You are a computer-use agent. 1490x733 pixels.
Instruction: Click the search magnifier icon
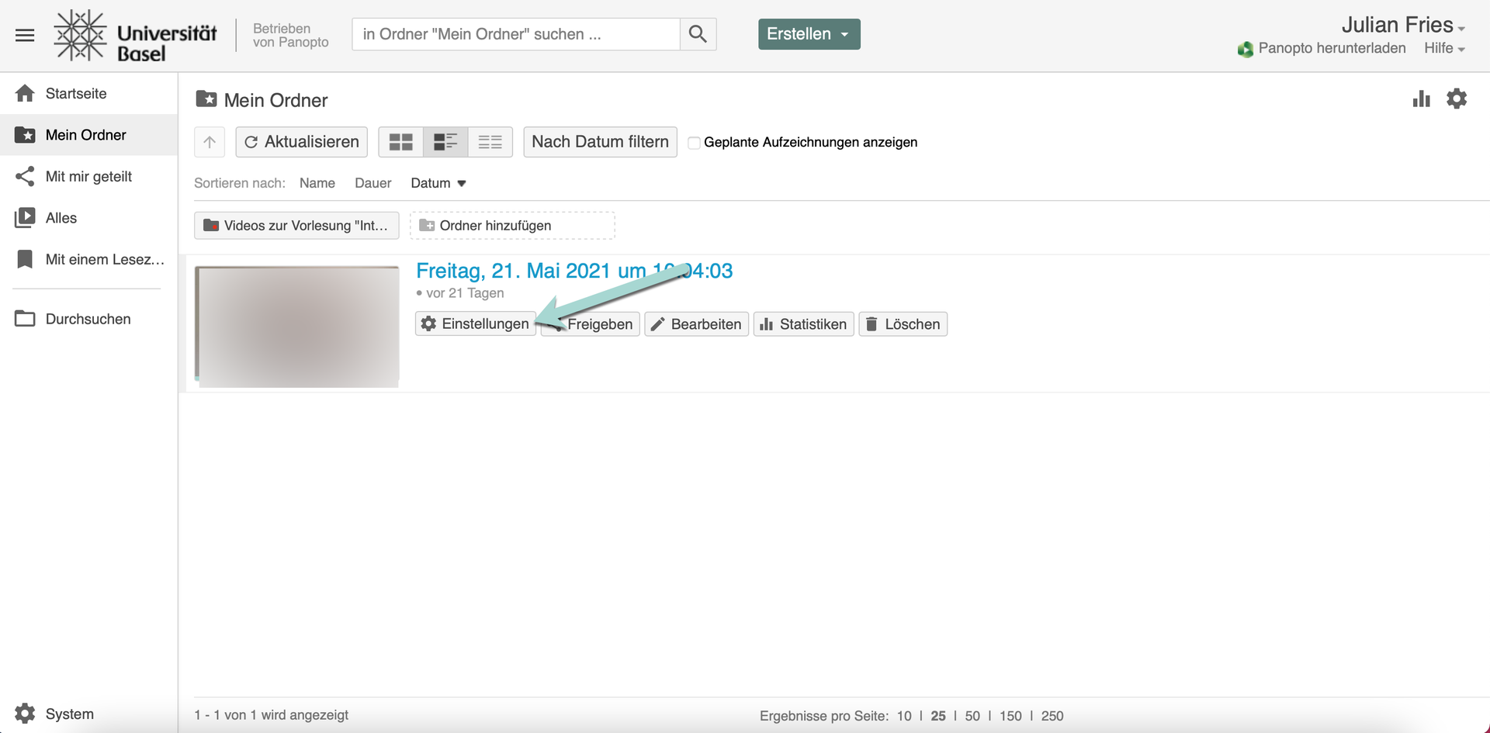pos(698,34)
